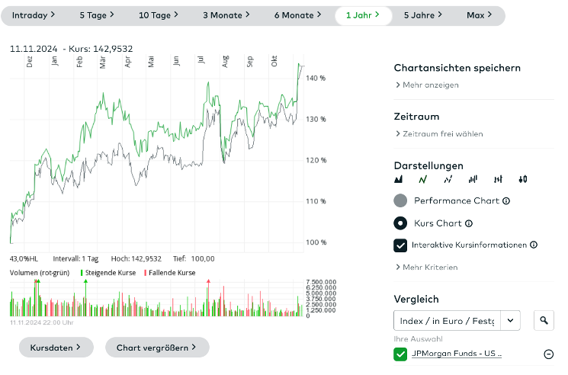
Task: Click the Chart vergrößern button
Action: pyautogui.click(x=156, y=348)
